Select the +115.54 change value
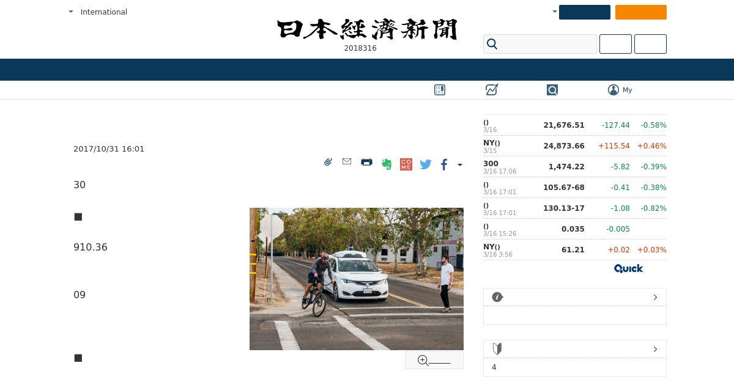 tap(614, 146)
